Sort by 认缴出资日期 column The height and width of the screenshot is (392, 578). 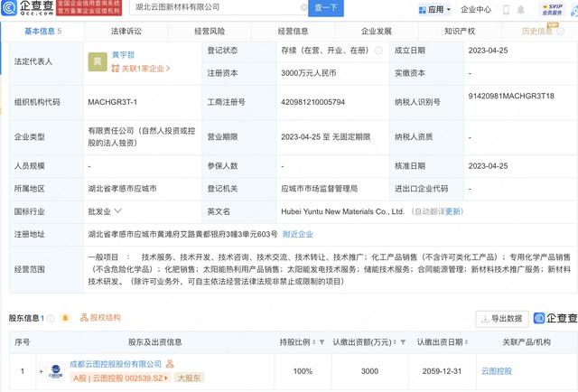click(x=466, y=342)
